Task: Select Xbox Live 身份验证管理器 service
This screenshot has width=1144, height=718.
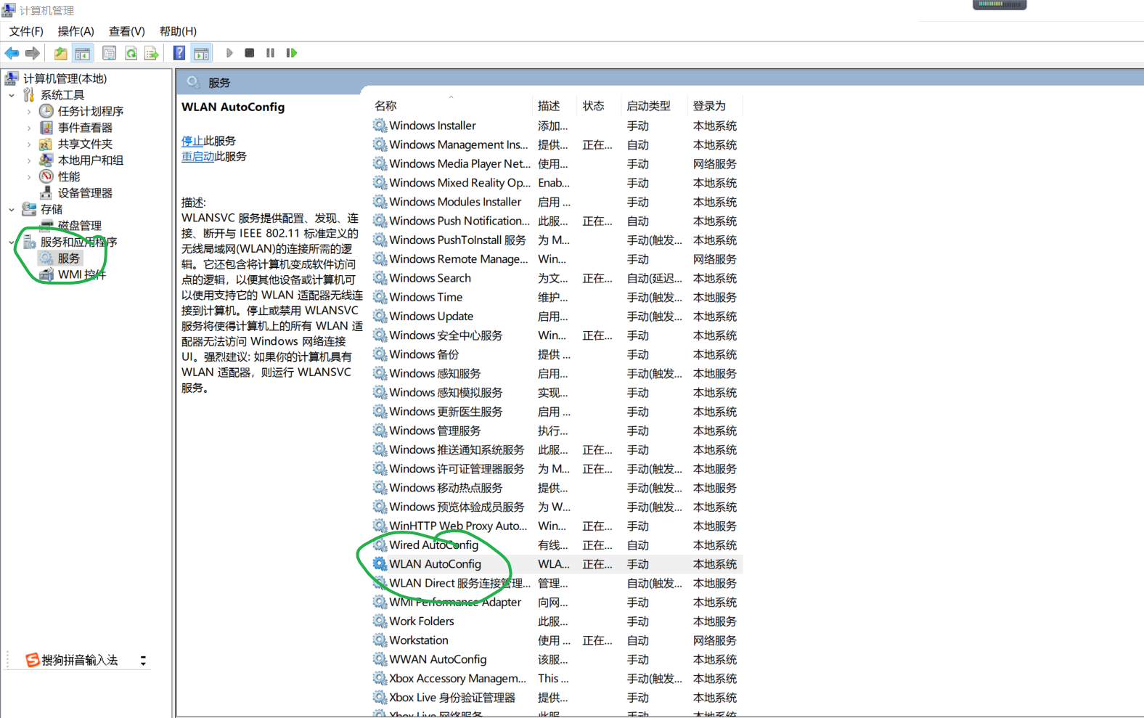Action: coord(452,698)
